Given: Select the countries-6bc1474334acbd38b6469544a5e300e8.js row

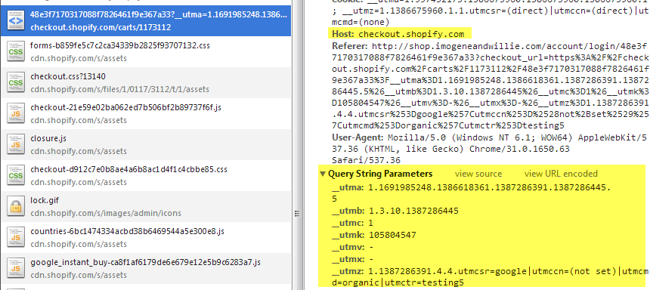Looking at the screenshot, I should tap(146, 237).
